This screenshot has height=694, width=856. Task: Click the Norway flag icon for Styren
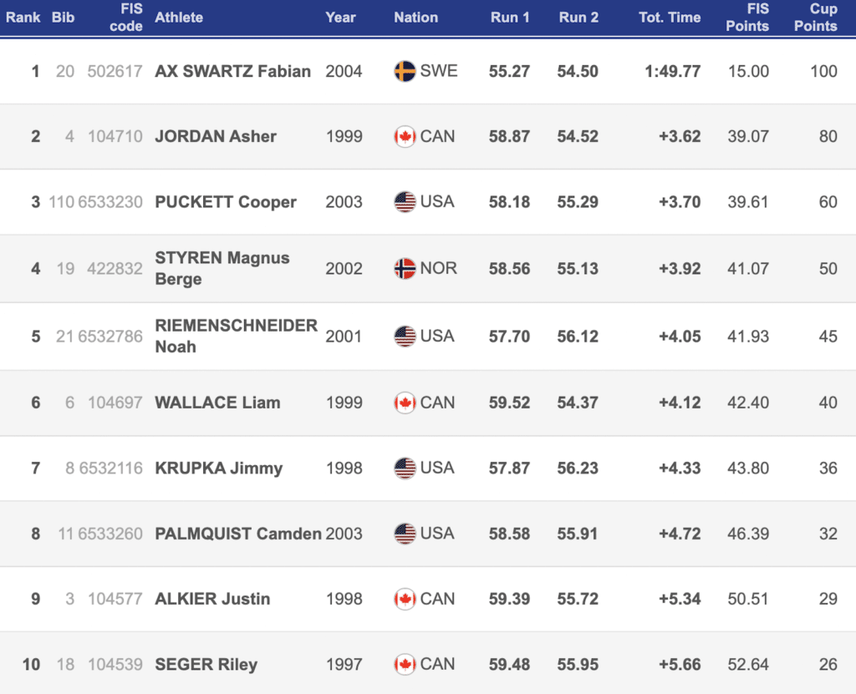pyautogui.click(x=405, y=268)
